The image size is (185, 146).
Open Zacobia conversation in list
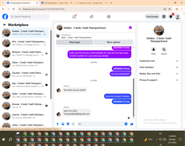25,74
